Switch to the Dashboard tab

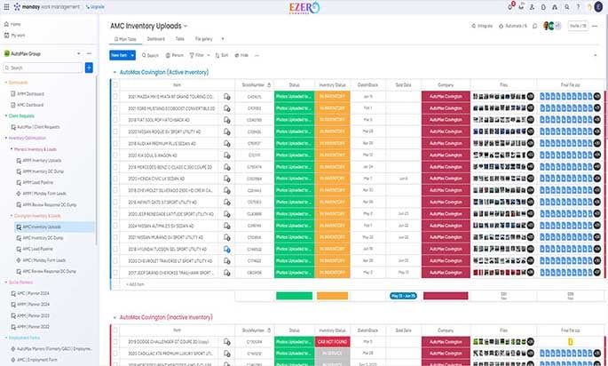pyautogui.click(x=156, y=39)
